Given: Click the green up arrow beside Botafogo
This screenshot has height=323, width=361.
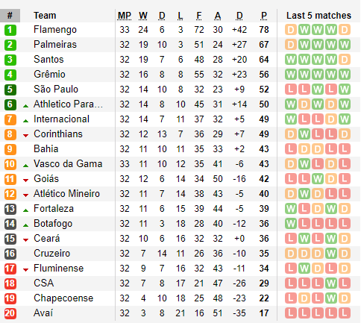Looking at the screenshot, I should (x=25, y=225).
